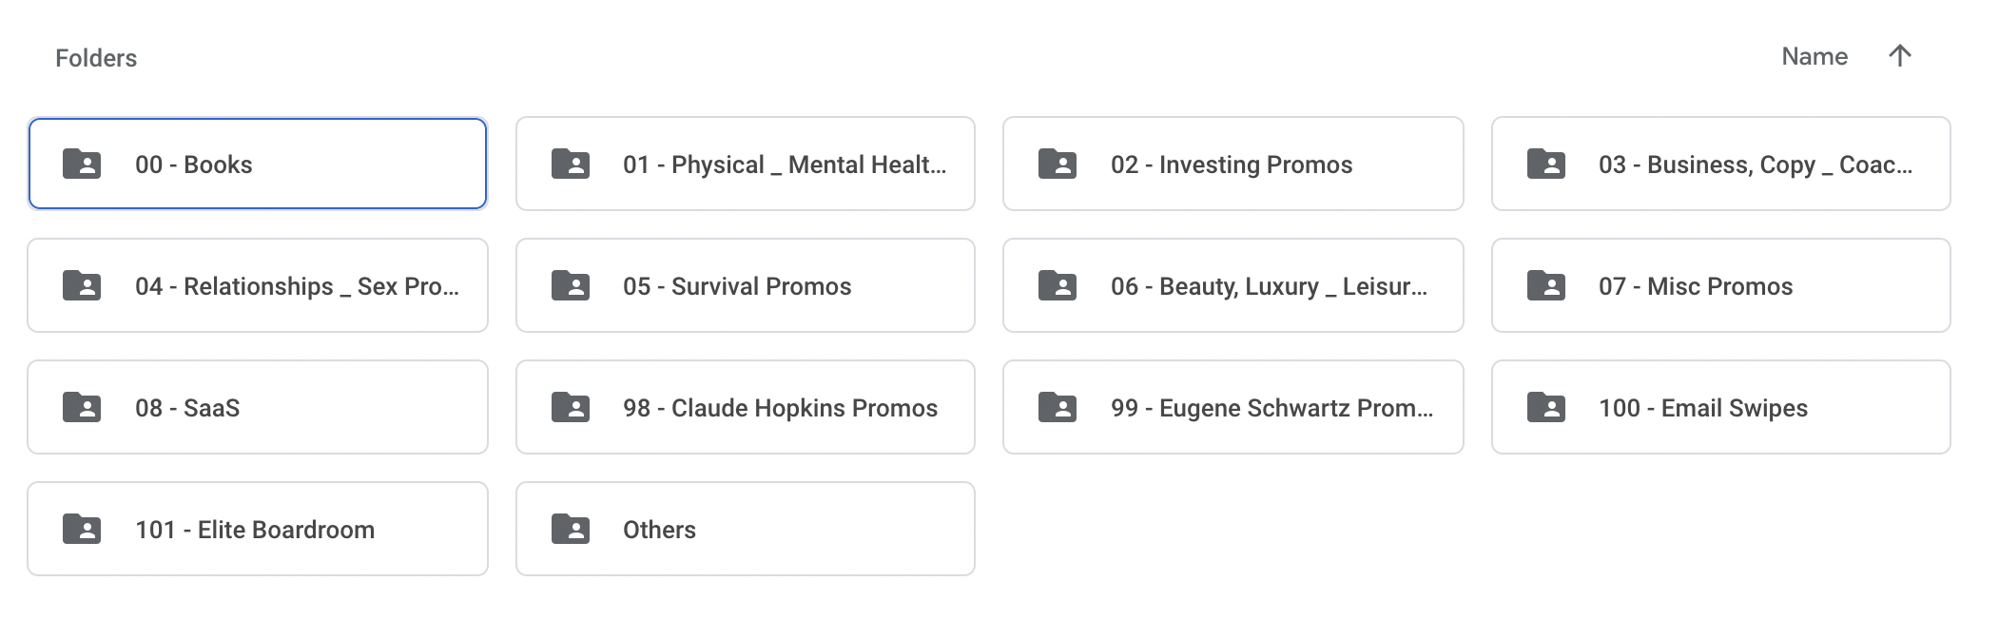Click the folder icon next to Others

coord(571,529)
